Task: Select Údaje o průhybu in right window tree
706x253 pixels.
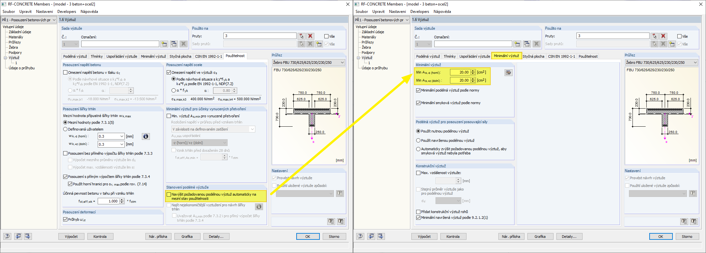Action: click(375, 68)
